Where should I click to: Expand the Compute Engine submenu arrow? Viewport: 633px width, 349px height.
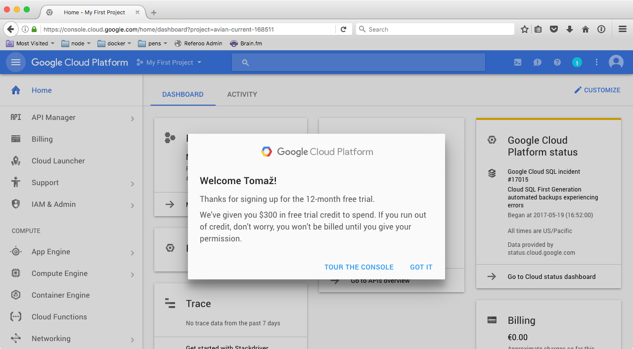click(133, 274)
